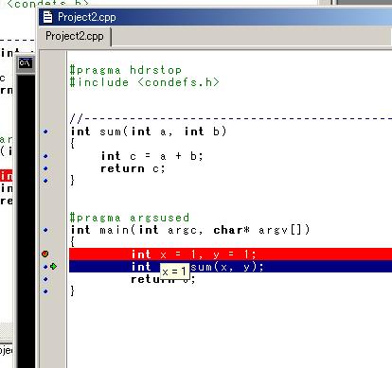Viewport: 392px width, 368px height.
Task: Set breakpoint at 'int sum(int a, int b)' gutter dot
Action: [45, 131]
